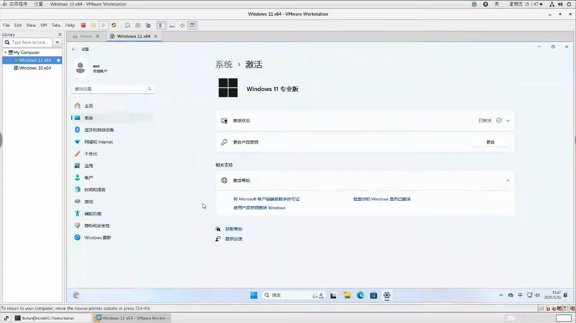Go back using the Settings back arrow
576x323 pixels.
pos(74,49)
